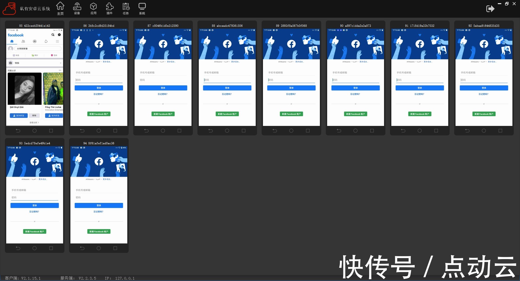Open the 插件 plugins toolbar icon

pos(110,8)
